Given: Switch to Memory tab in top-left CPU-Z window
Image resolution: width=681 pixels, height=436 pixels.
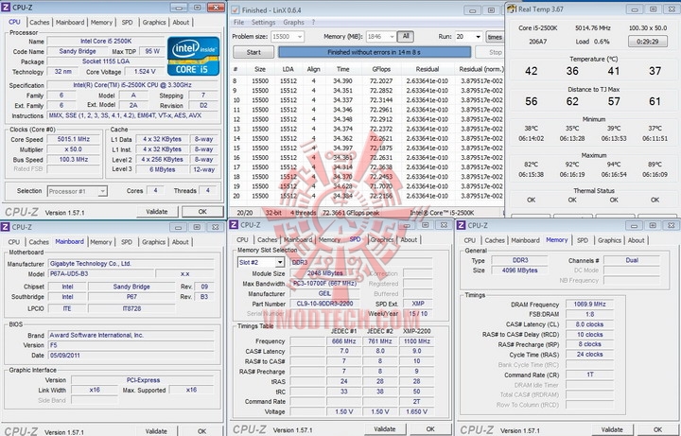Looking at the screenshot, I should tap(101, 22).
